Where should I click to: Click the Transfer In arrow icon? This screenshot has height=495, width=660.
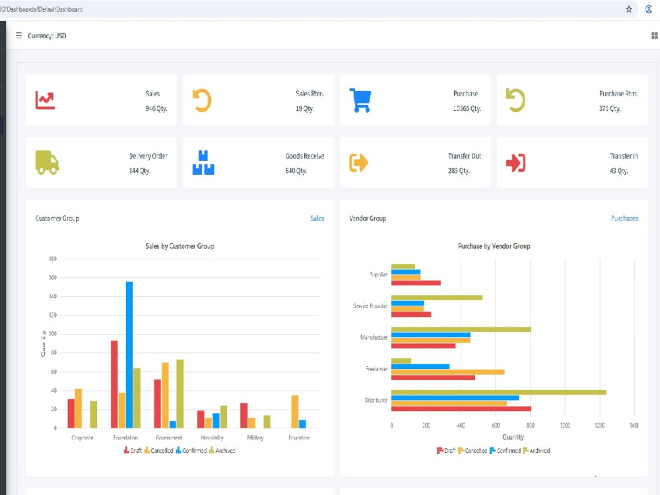pyautogui.click(x=515, y=163)
